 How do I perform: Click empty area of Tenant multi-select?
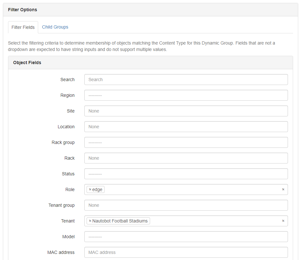click(x=215, y=221)
